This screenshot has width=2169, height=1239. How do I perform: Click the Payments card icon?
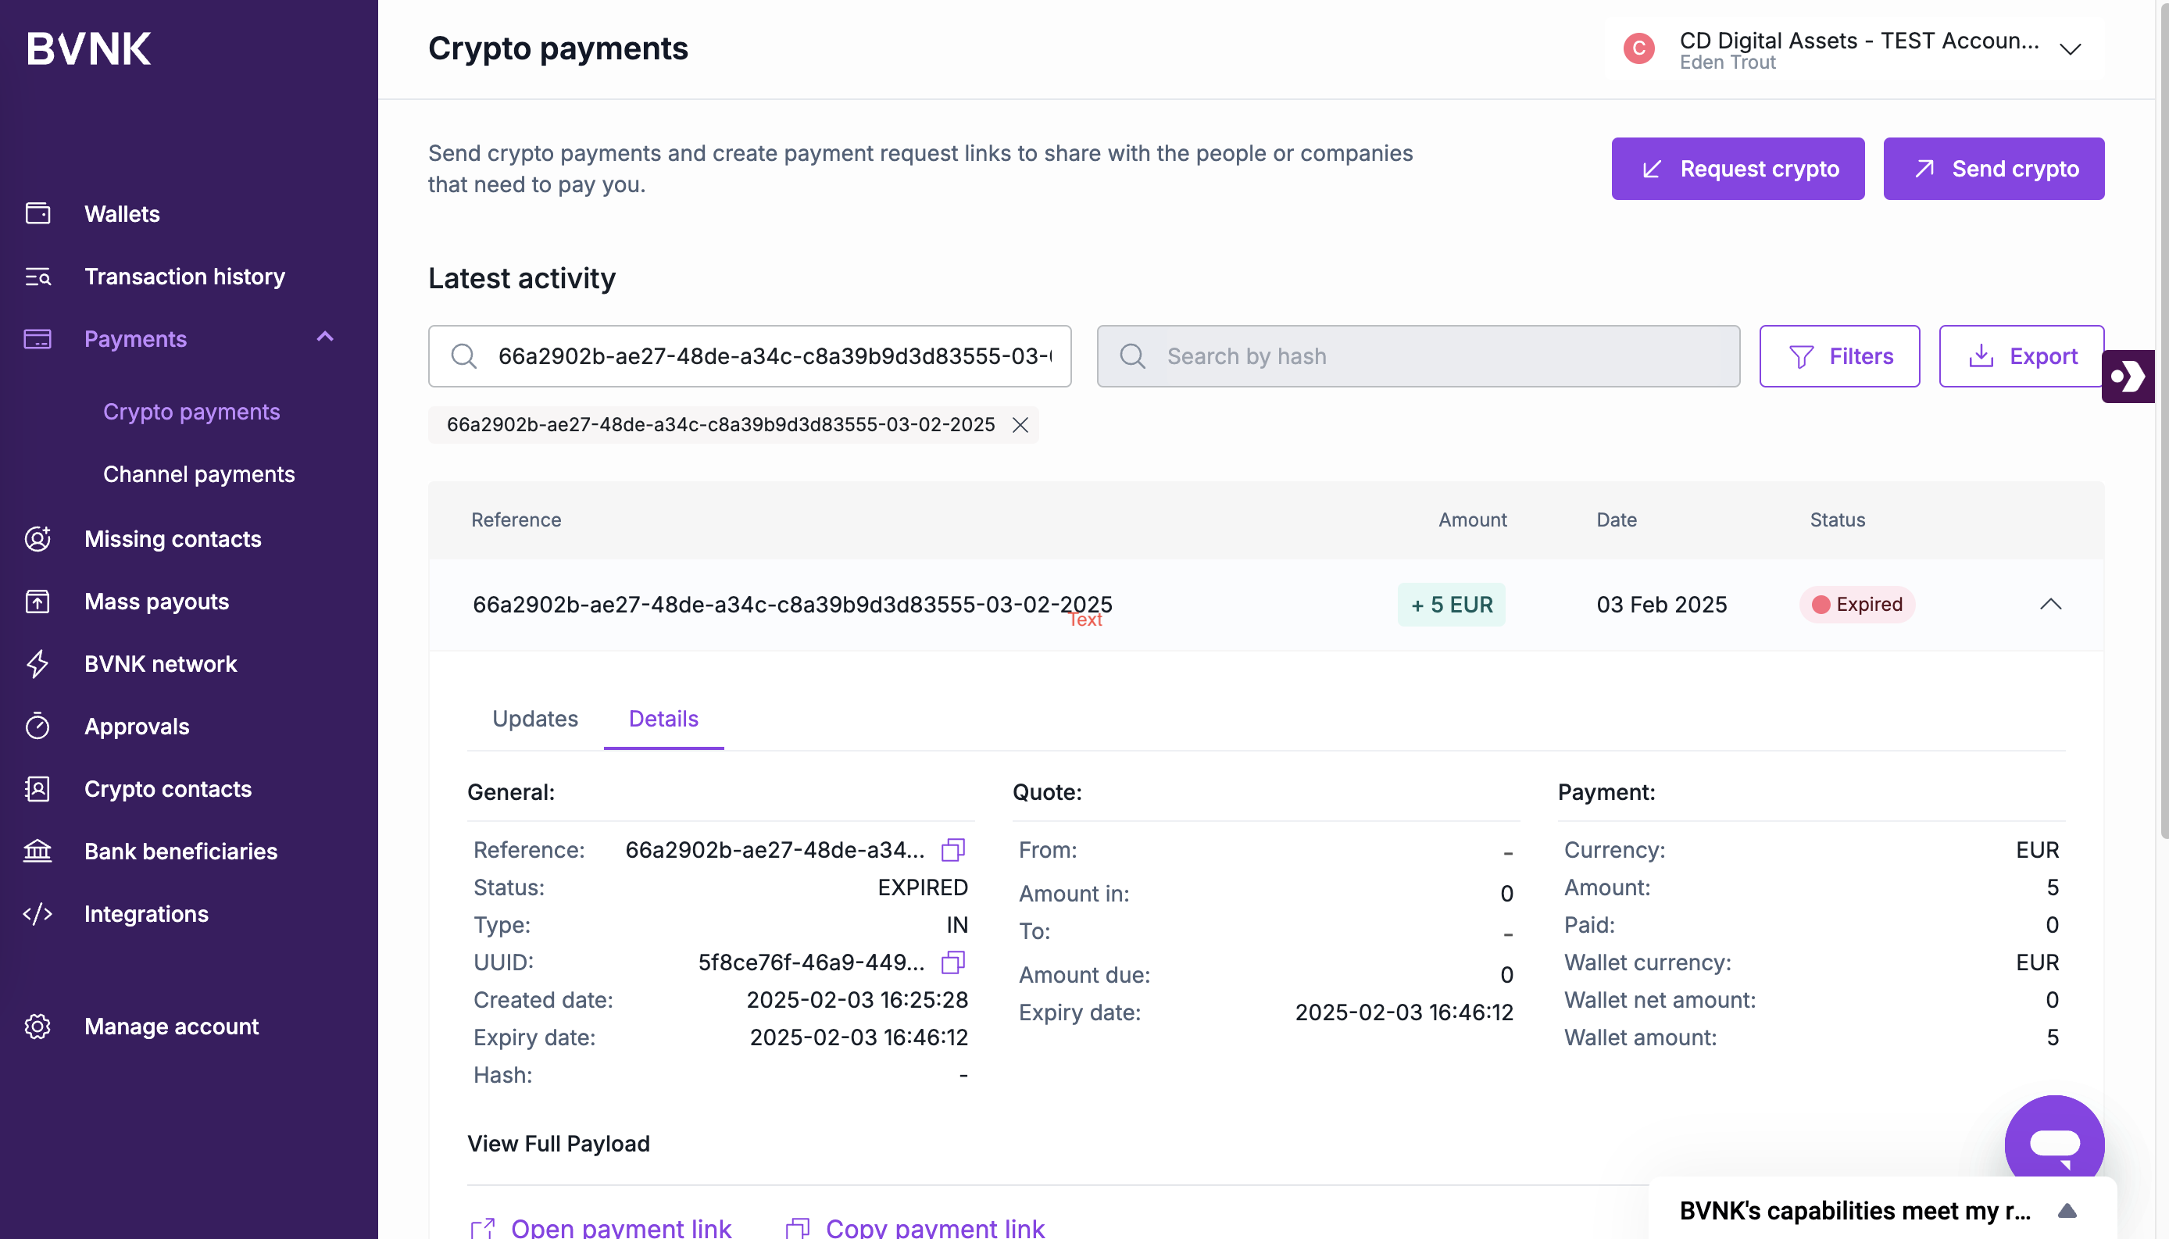(38, 339)
